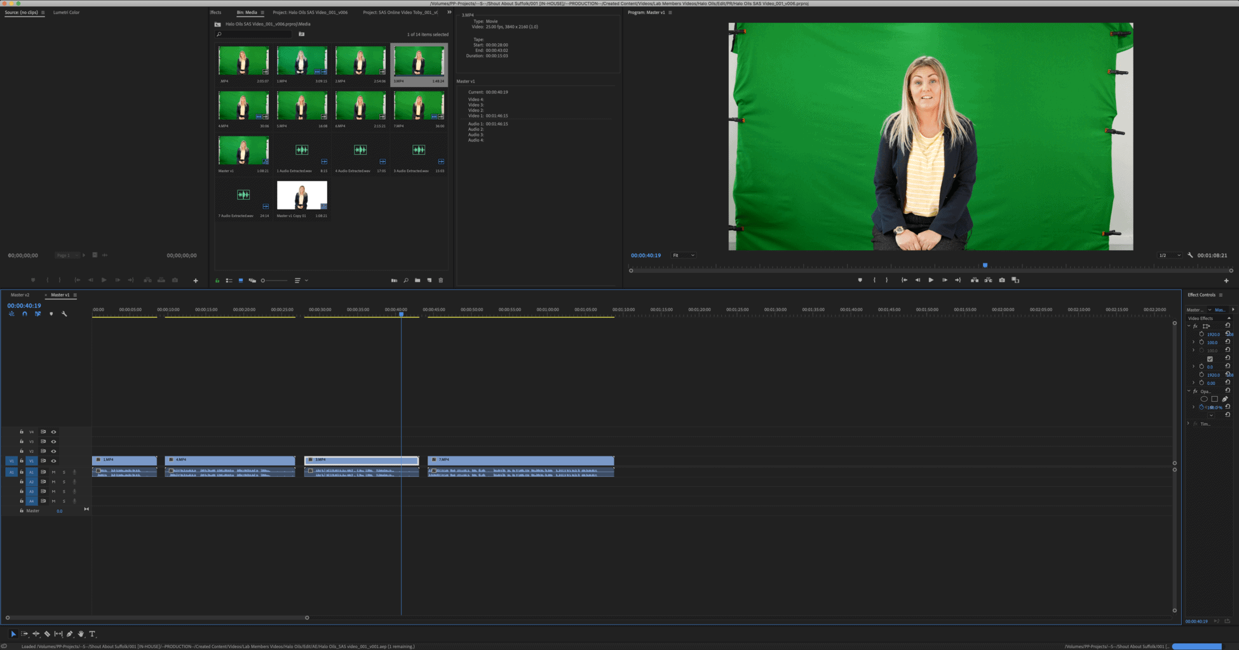Switch to the Master v2 sequence tab
The image size is (1239, 650).
tap(20, 295)
